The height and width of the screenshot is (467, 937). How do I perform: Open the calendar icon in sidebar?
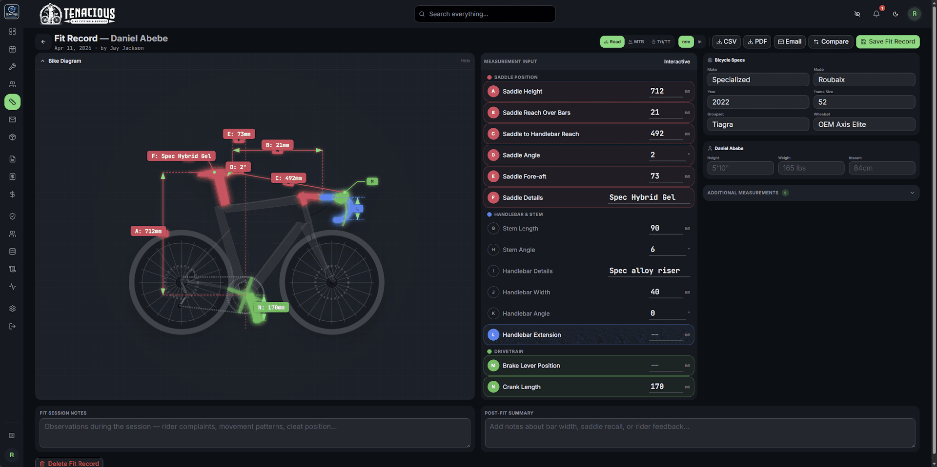[12, 49]
